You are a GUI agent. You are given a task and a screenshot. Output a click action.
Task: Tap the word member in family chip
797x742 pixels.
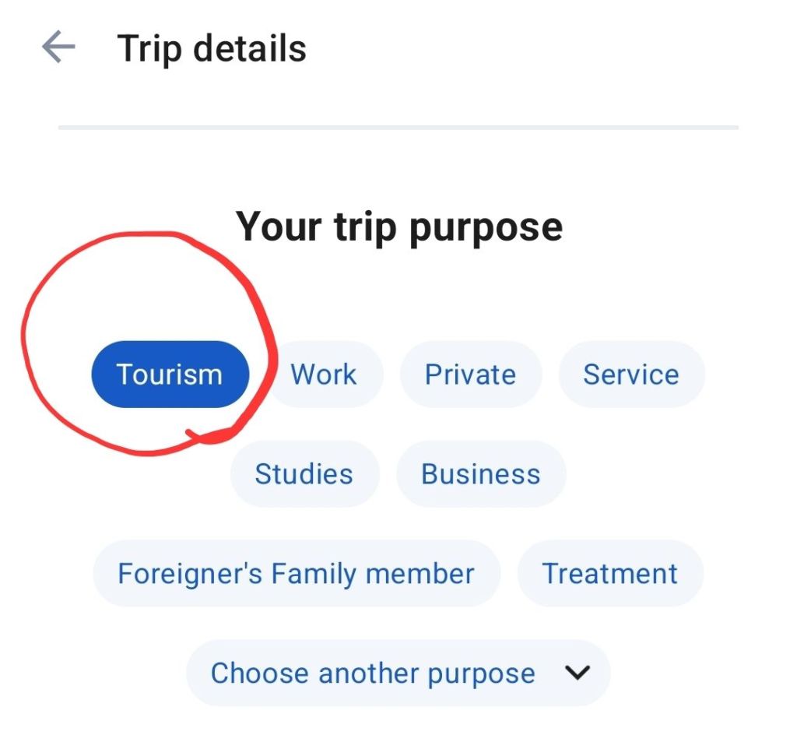coord(420,574)
